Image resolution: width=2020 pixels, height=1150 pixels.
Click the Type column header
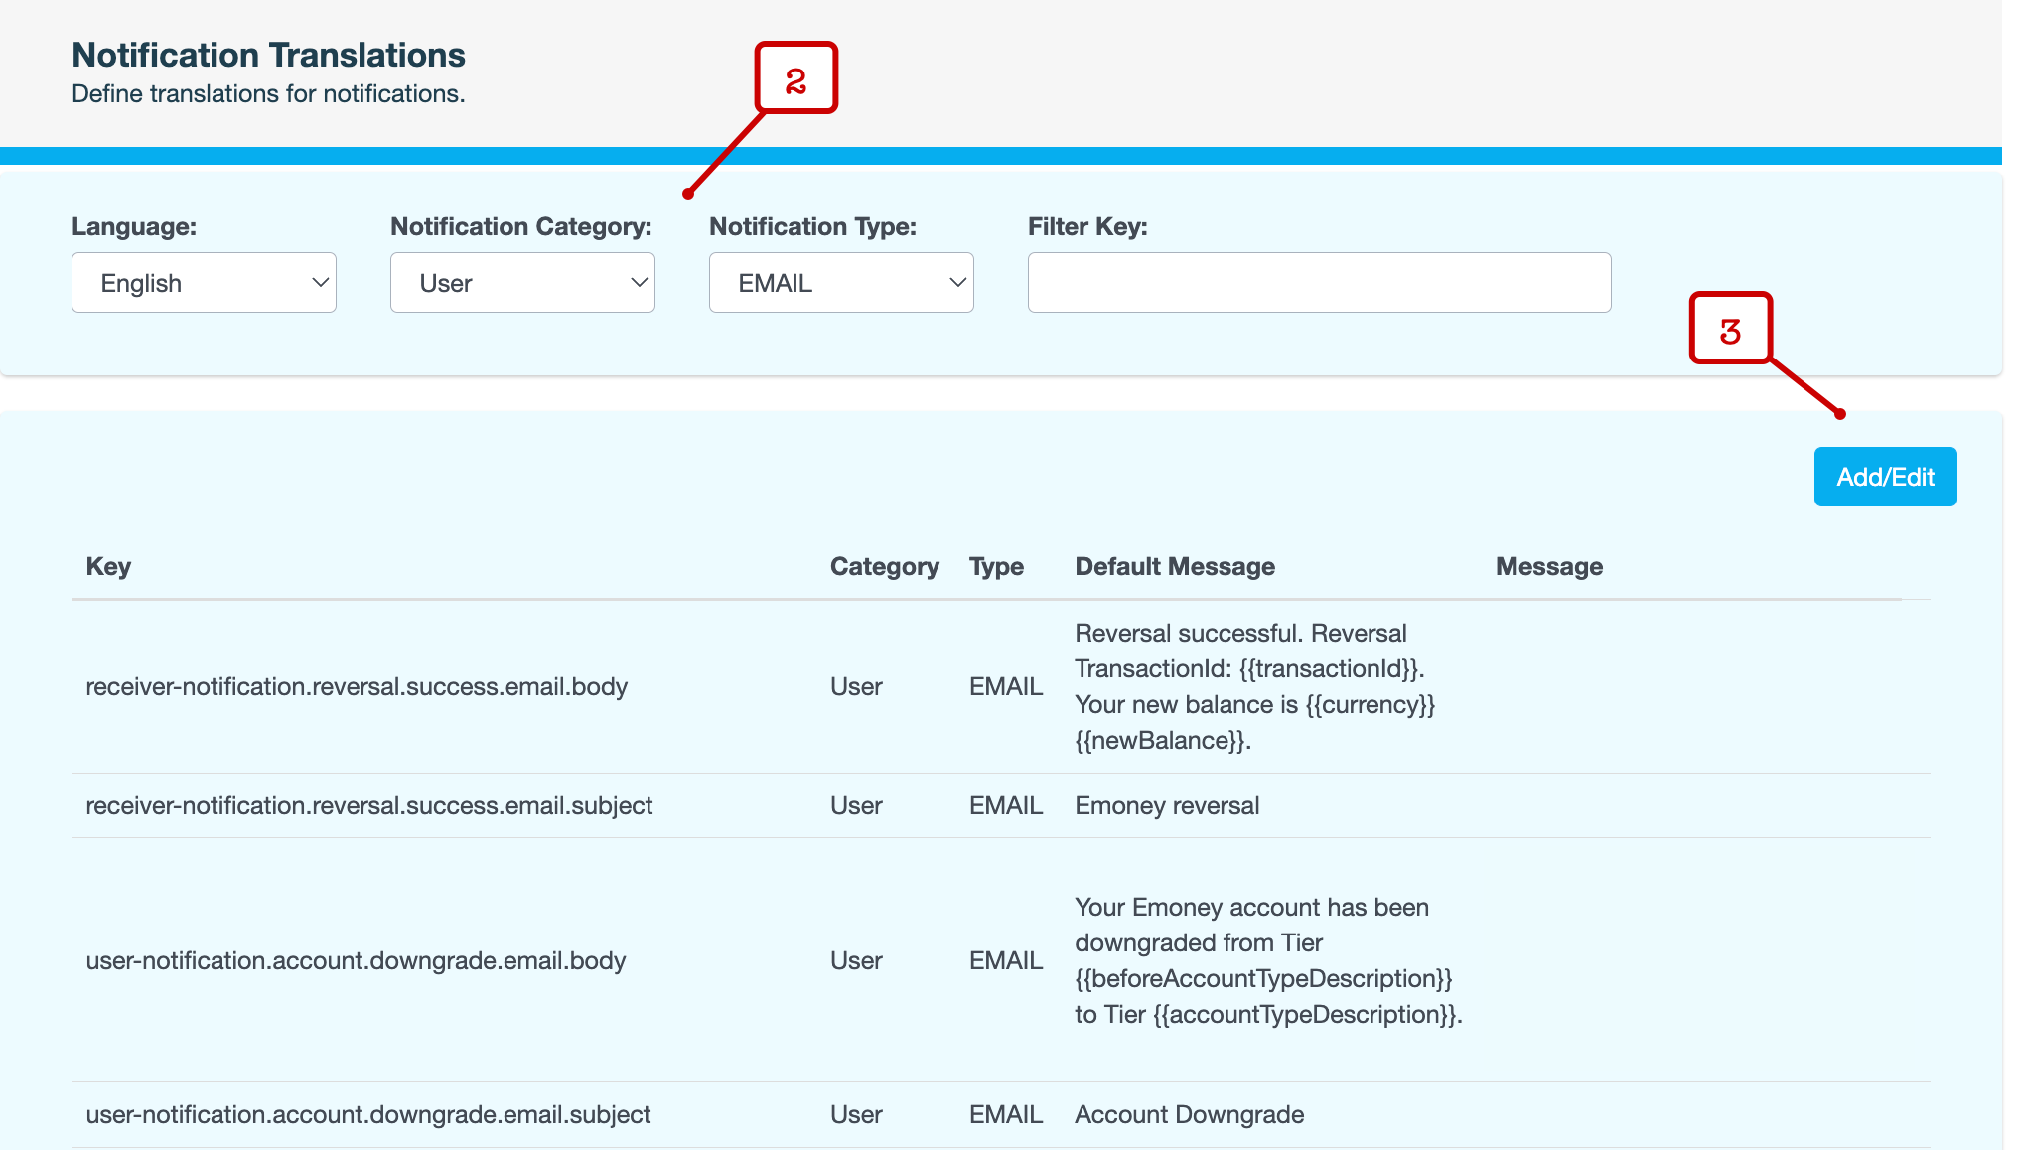[x=996, y=567]
